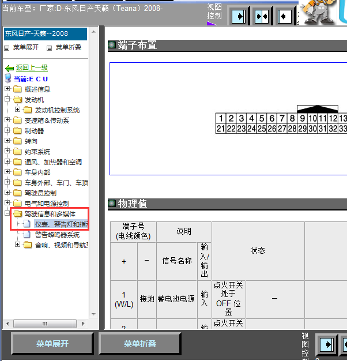347x361 pixels.
Task: Click the 发动机 open folder icon
Action: pos(17,99)
